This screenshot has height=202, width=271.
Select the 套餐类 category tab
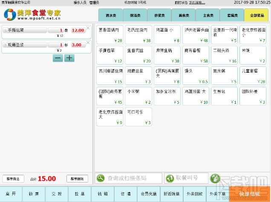(x=232, y=15)
